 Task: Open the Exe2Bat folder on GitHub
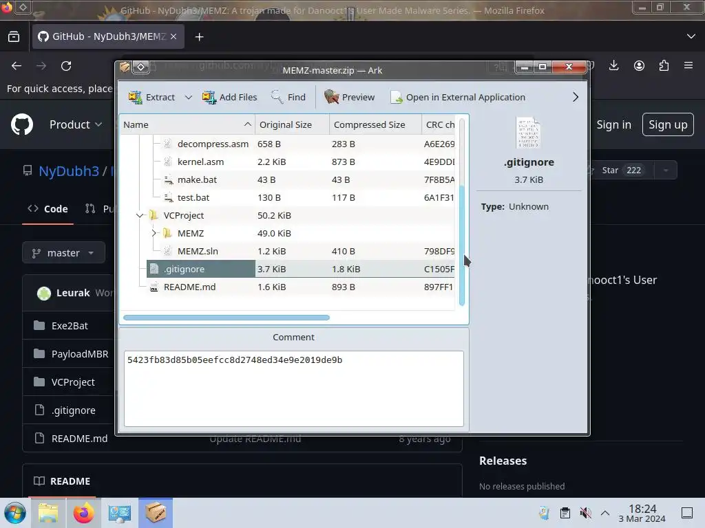click(x=70, y=326)
